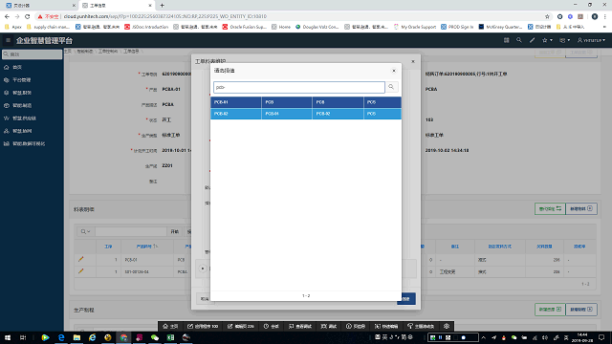
Task: Click the pencil edit icon in header
Action: click(532, 40)
